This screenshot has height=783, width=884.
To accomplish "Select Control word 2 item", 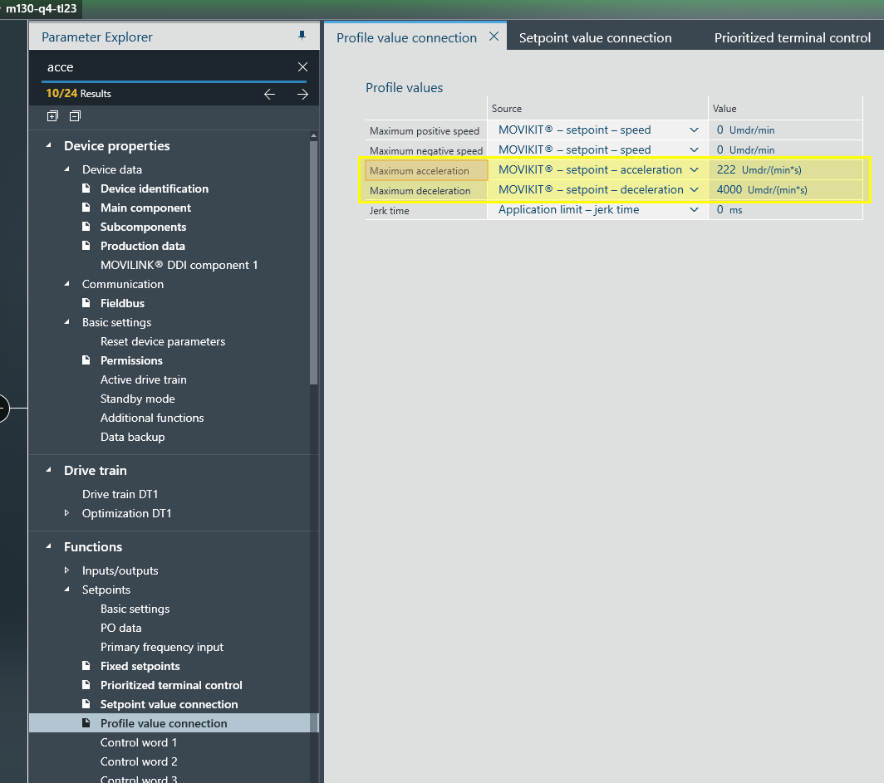I will 139,761.
